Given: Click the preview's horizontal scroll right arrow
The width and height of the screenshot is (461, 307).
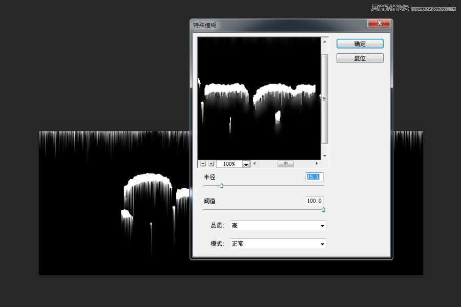Looking at the screenshot, I should click(x=317, y=164).
